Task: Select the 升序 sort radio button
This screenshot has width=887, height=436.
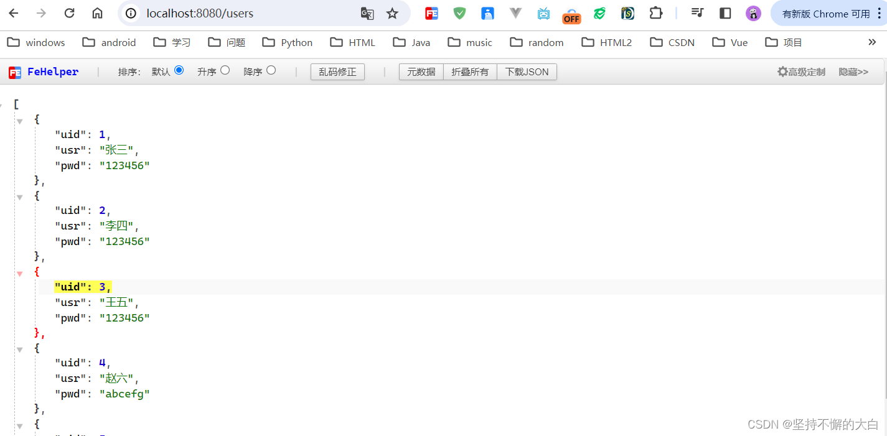Action: (x=227, y=70)
